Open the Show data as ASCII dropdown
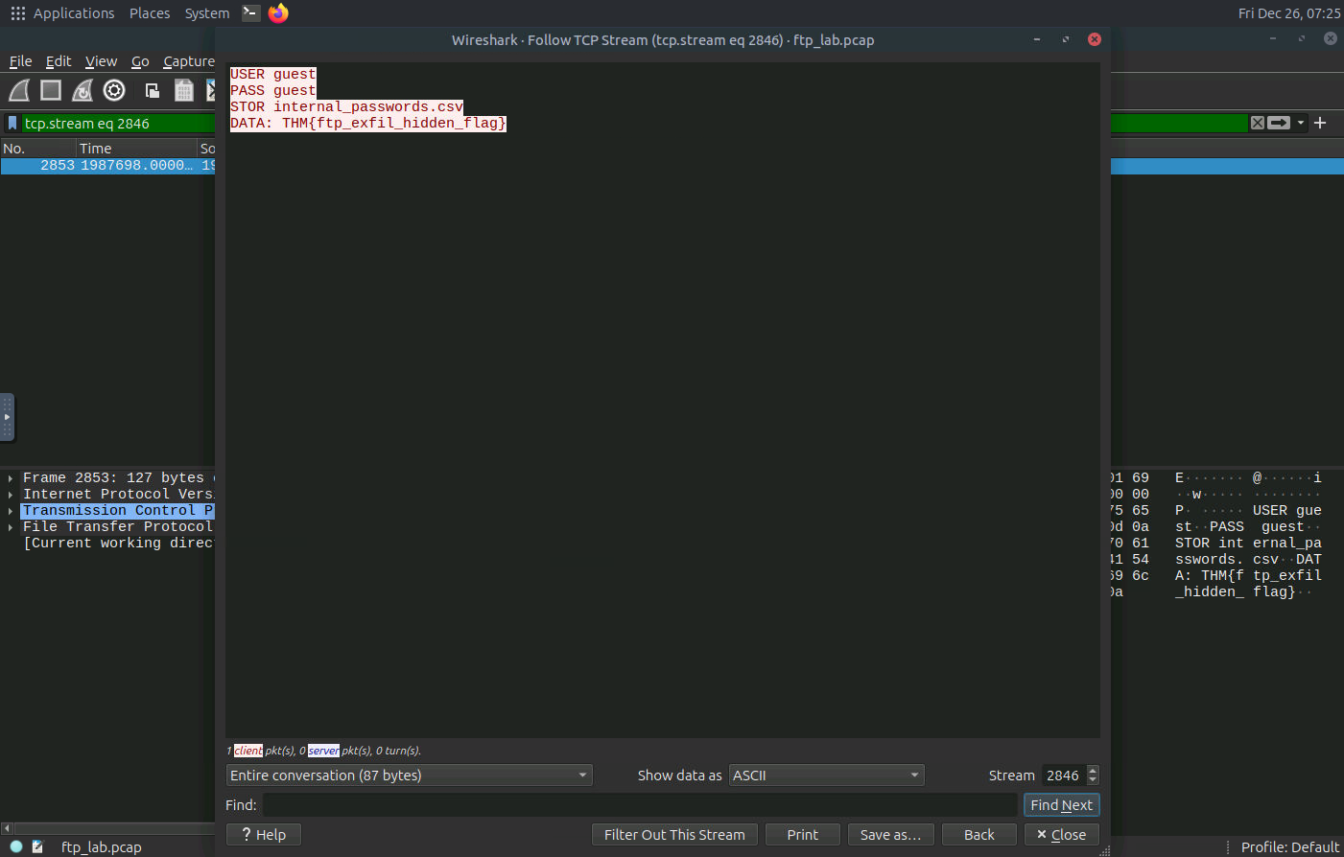This screenshot has height=857, width=1344. [826, 776]
